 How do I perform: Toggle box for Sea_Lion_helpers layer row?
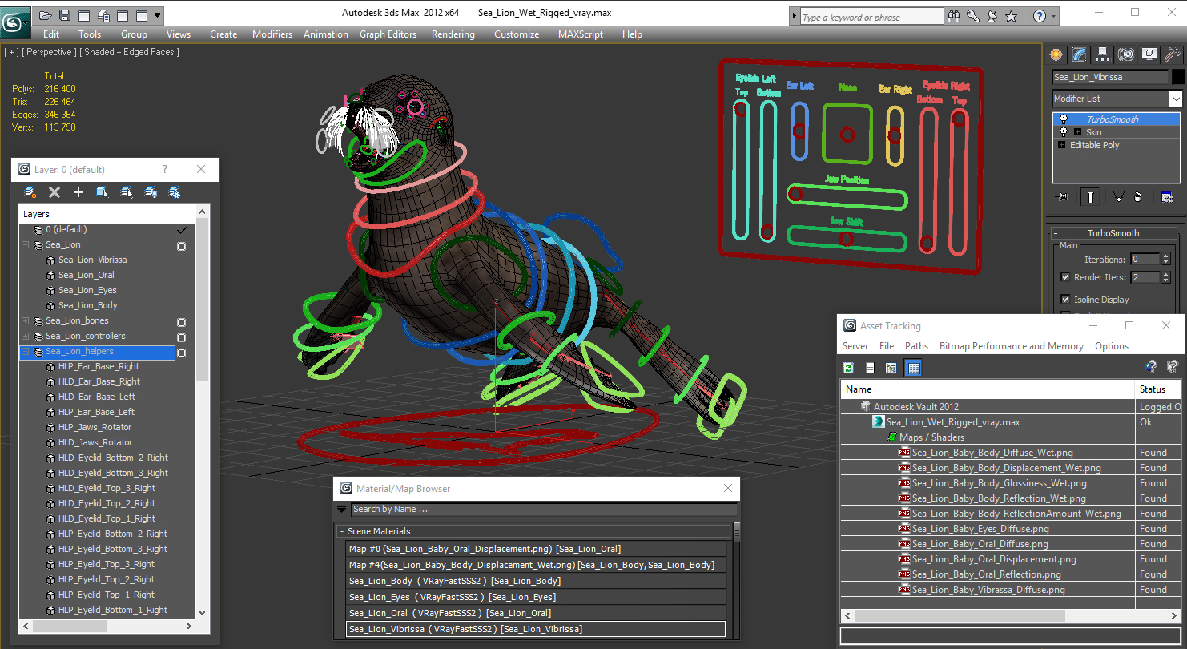(182, 353)
